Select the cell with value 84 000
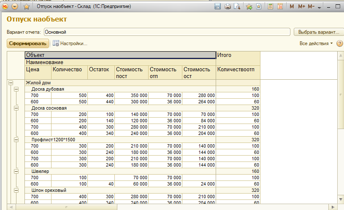Image resolution: width=344 pixels, height=210 pixels. (x=199, y=121)
